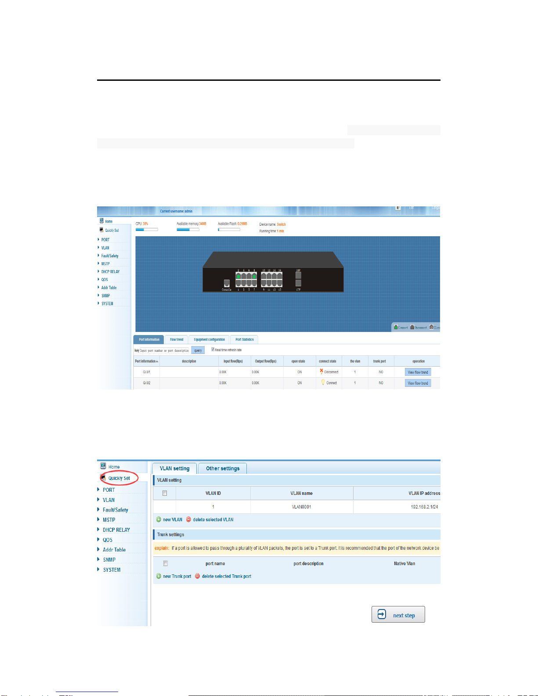
Task: Click the query button
Action: (198, 350)
